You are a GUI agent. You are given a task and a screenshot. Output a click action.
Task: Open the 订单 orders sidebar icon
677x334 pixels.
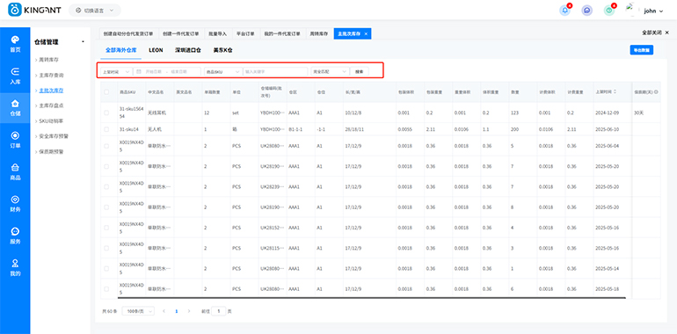pos(15,140)
